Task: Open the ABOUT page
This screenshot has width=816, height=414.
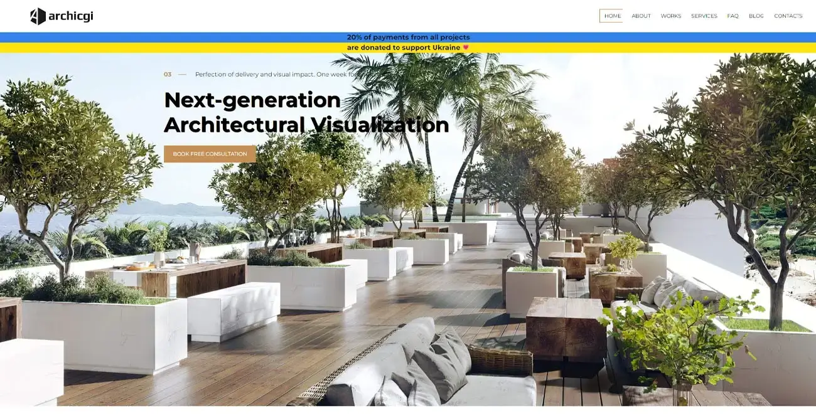Action: click(x=641, y=15)
